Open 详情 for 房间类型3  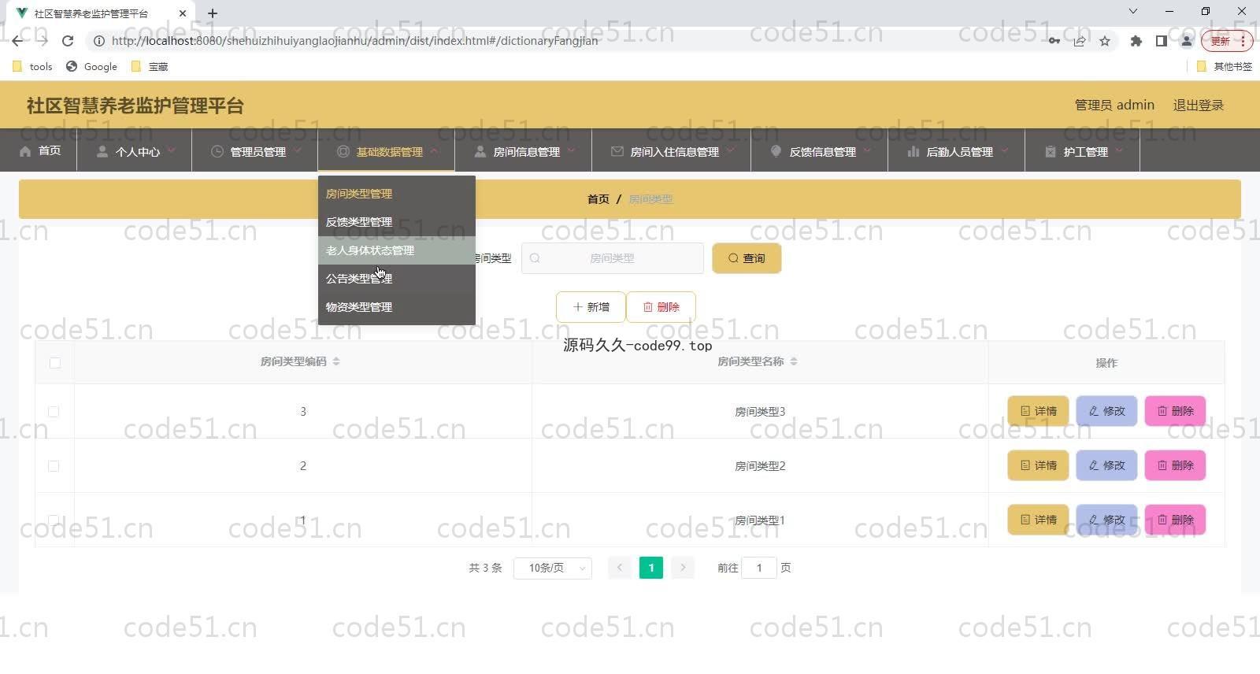point(1038,411)
